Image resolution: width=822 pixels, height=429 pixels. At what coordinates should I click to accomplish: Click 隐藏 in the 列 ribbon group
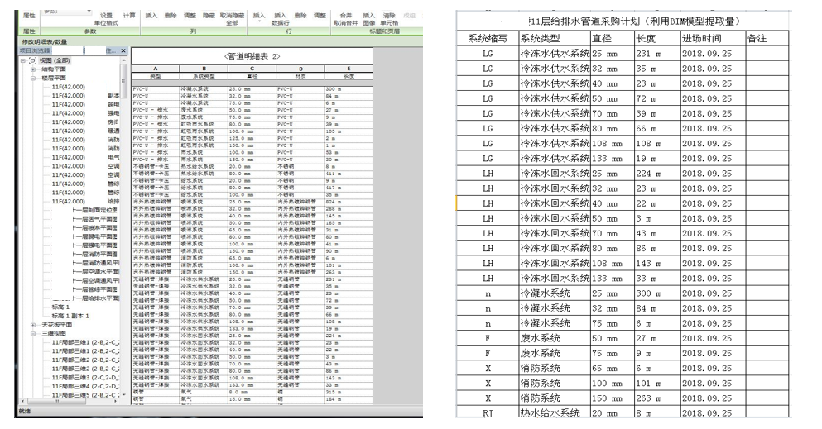pyautogui.click(x=209, y=16)
